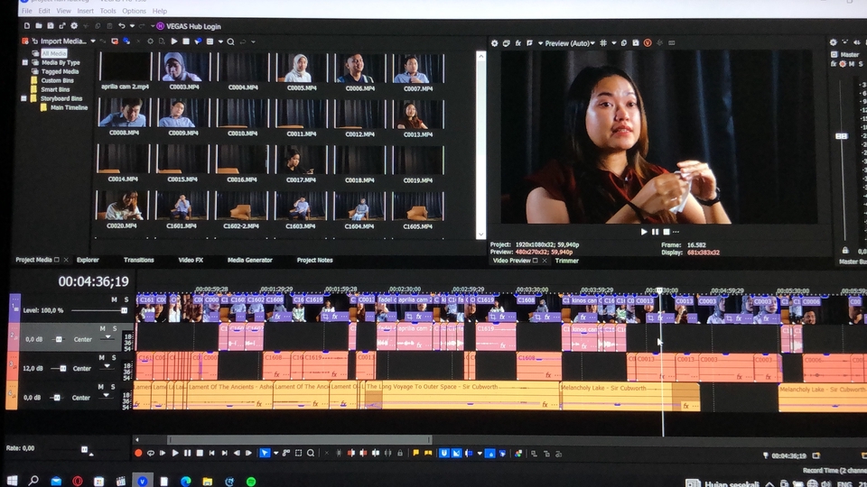Pause playback in the preview window controls
The height and width of the screenshot is (487, 867).
click(656, 232)
